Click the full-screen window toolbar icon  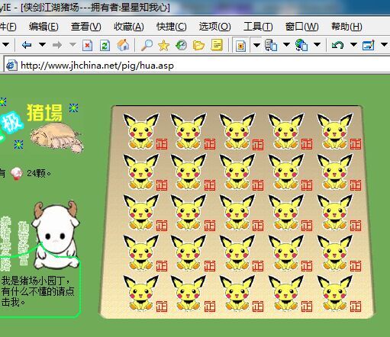[x=240, y=46]
